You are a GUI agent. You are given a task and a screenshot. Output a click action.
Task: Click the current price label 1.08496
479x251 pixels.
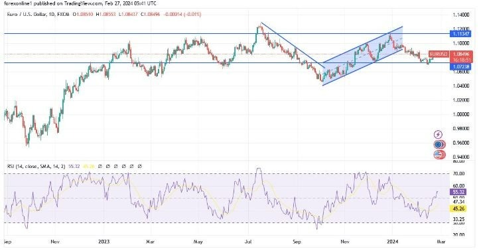coord(461,54)
